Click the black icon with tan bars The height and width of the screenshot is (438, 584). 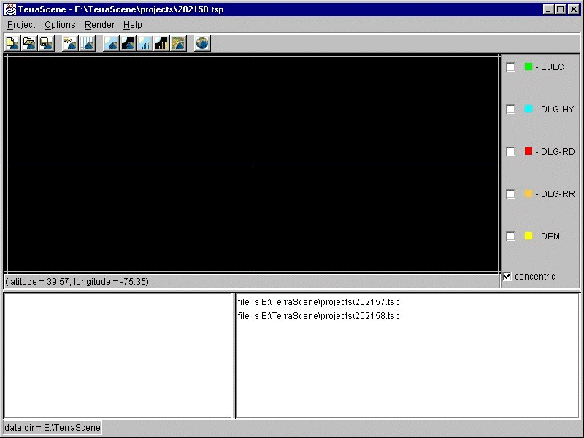161,44
